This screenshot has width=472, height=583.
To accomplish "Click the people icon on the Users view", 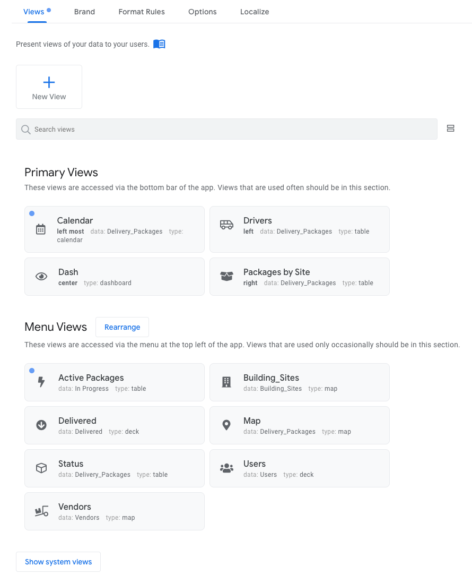I will pos(226,468).
